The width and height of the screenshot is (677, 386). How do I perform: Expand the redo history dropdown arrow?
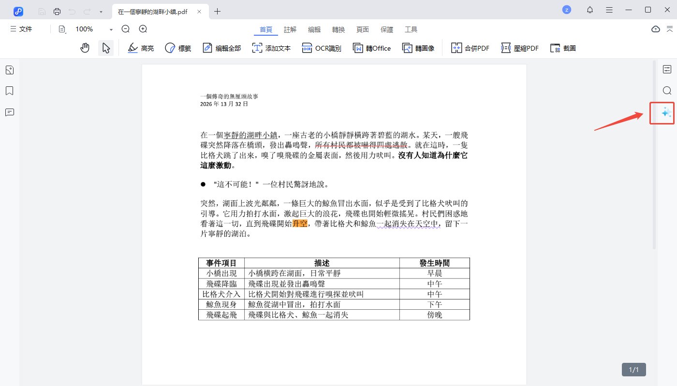tap(100, 11)
